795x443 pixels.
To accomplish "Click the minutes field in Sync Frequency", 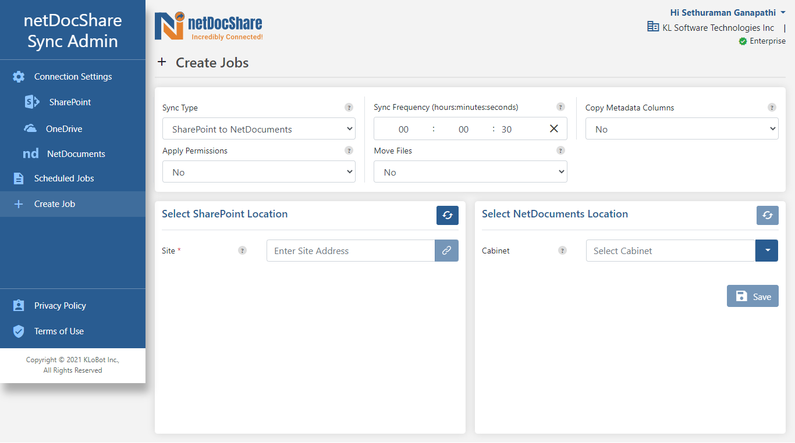I will [463, 129].
